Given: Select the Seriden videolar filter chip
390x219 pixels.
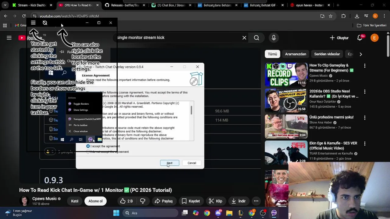Looking at the screenshot, I should tap(327, 54).
